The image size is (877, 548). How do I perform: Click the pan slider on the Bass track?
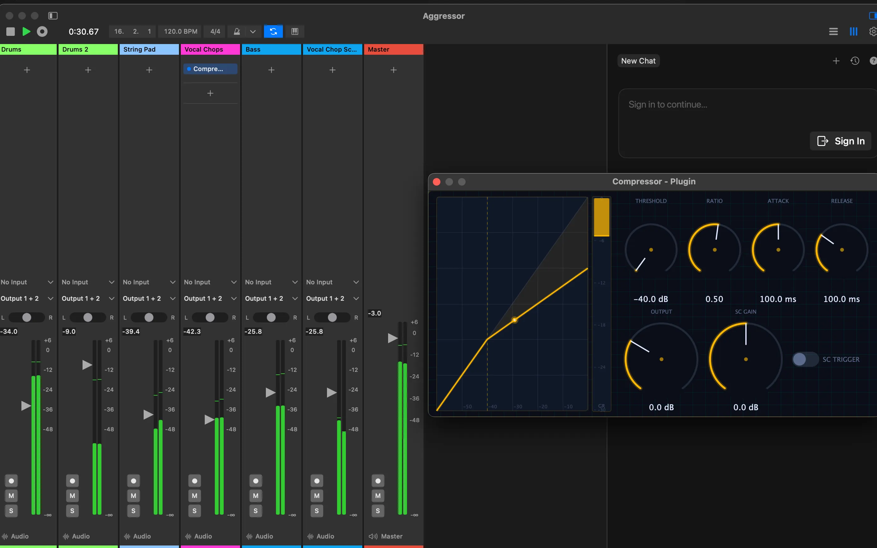point(271,317)
